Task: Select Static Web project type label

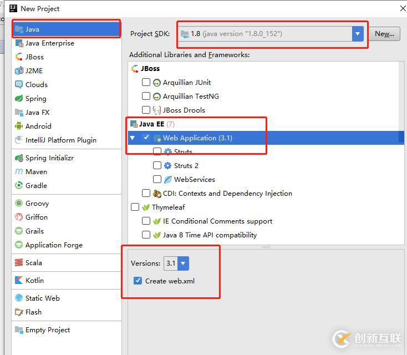Action: coord(43,298)
